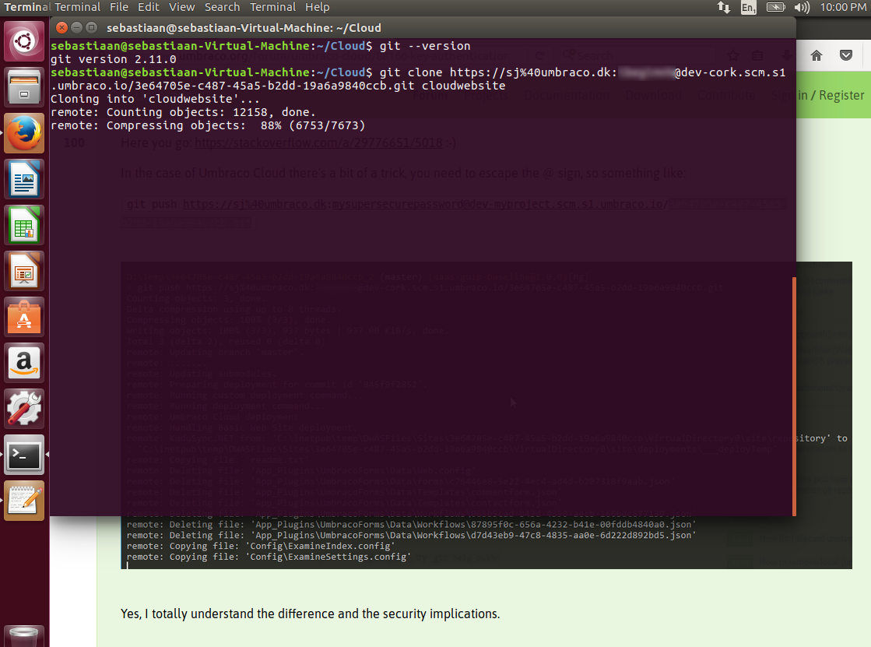Click the "Cloning into 'cloudwebsite'..." line

(155, 99)
